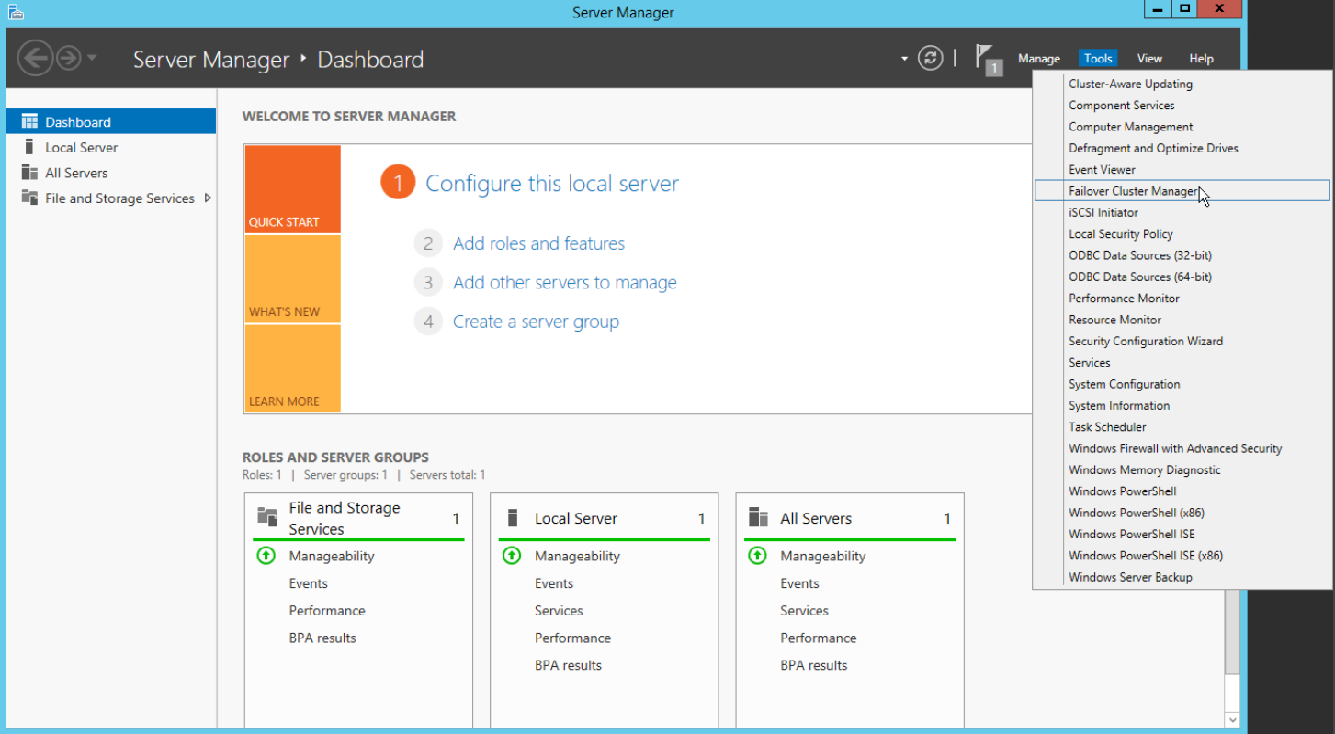Choose Event Viewer in Tools menu
1335x734 pixels.
point(1102,170)
